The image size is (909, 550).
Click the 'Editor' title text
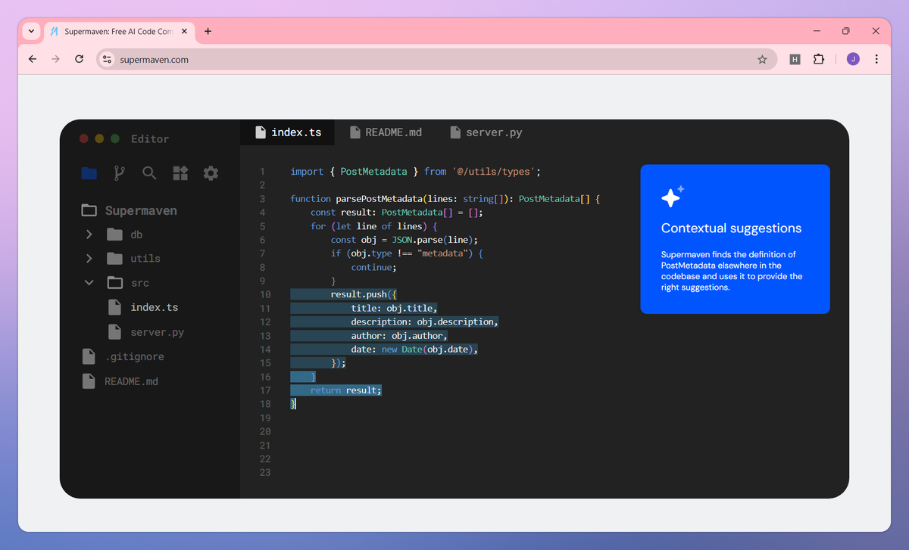(150, 139)
